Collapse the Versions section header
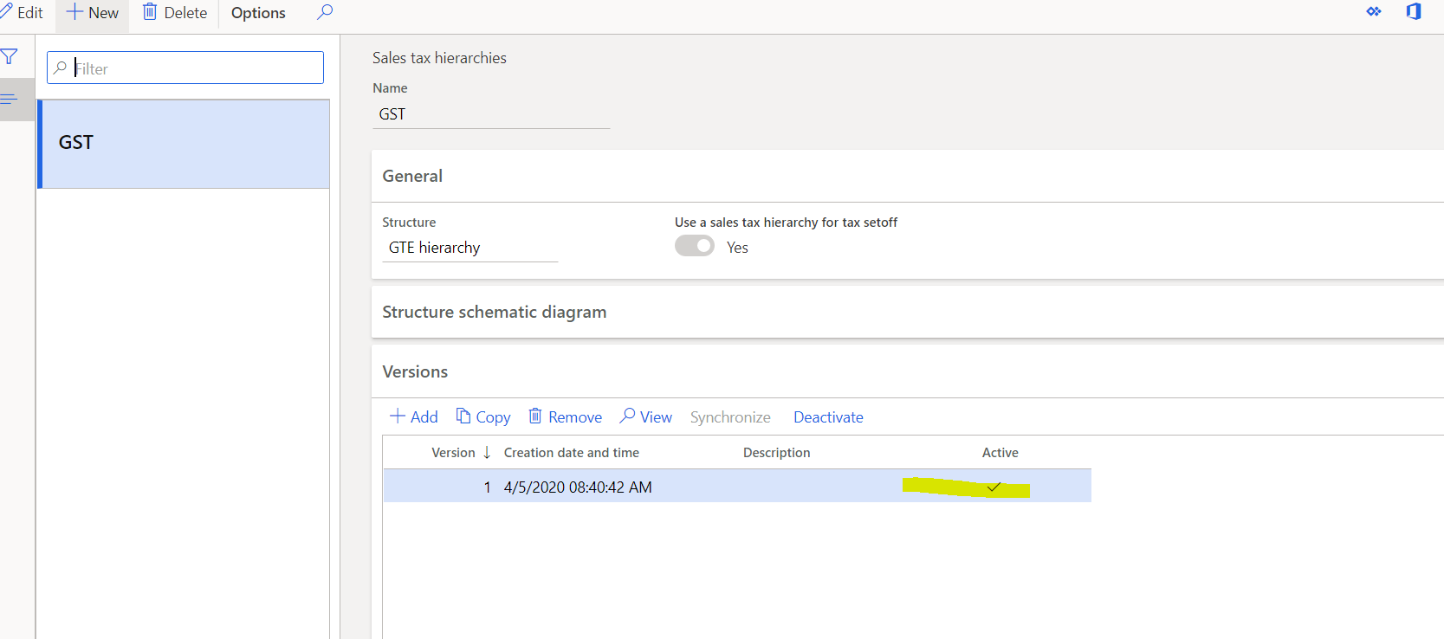This screenshot has height=639, width=1444. [415, 371]
